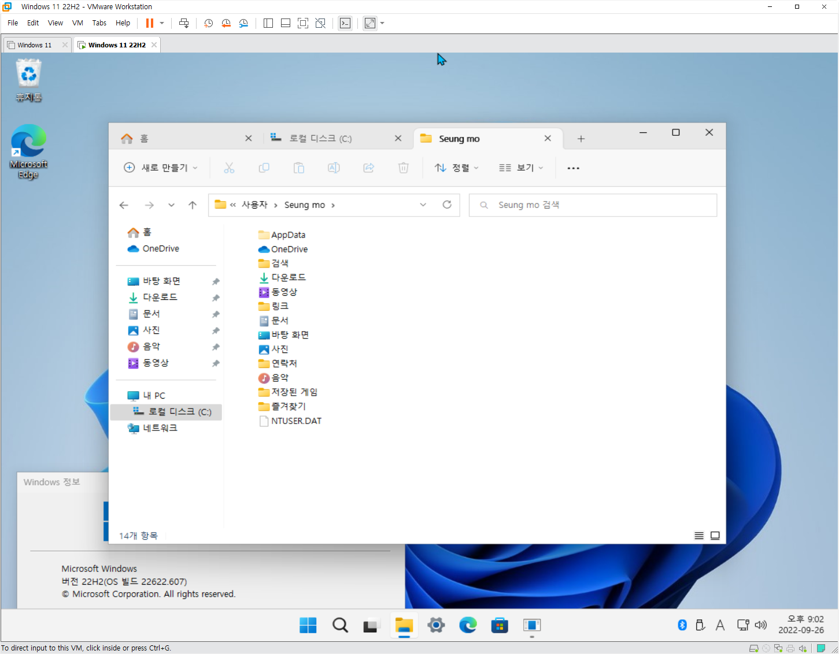
Task: Click the Seung mo 검색 search box
Action: tap(593, 205)
